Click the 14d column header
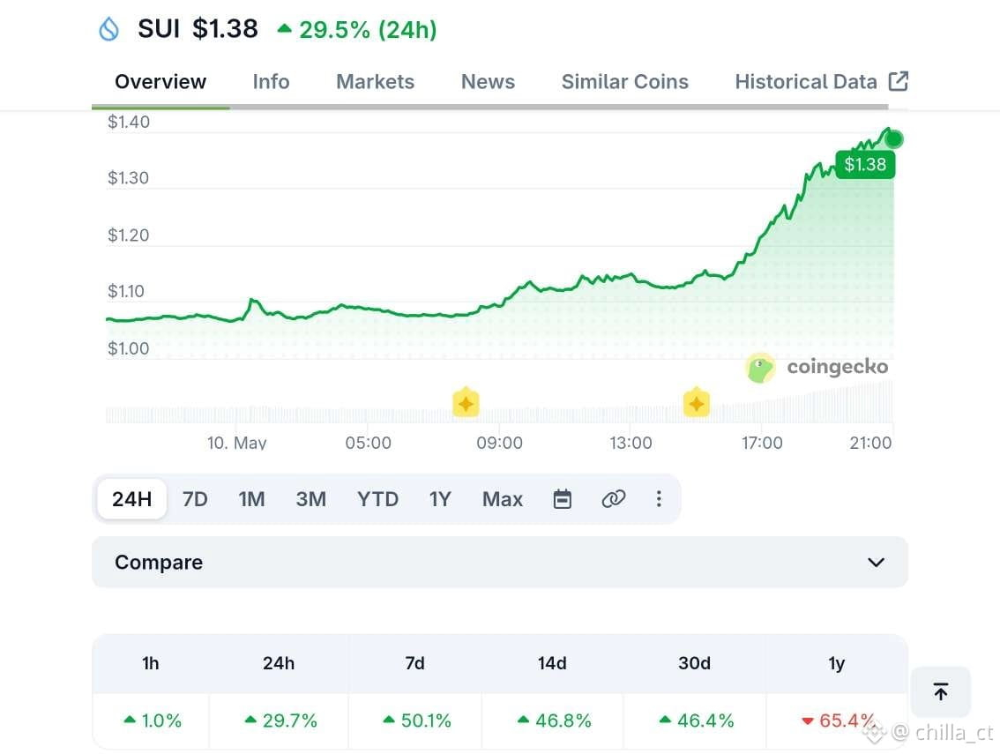 (552, 663)
